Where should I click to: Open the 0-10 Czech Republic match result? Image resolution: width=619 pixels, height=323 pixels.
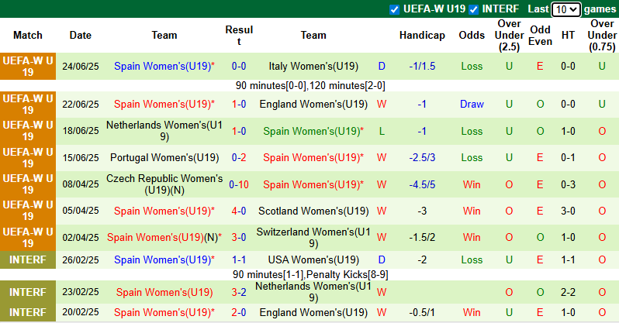239,184
